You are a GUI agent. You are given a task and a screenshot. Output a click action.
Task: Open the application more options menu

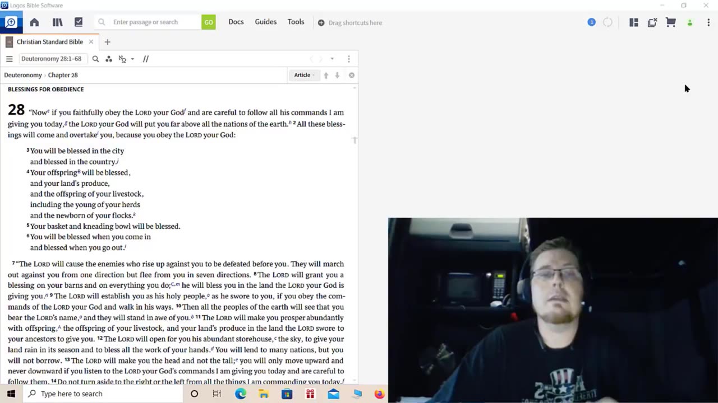click(x=708, y=22)
